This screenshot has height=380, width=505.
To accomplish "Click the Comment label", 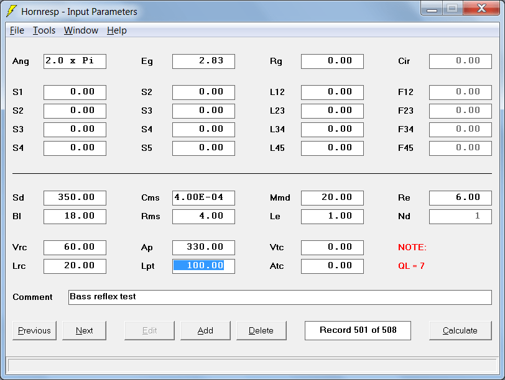I will tap(32, 297).
